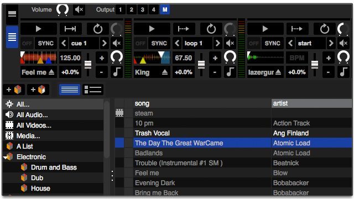Sort by artist column header

pyautogui.click(x=311, y=103)
